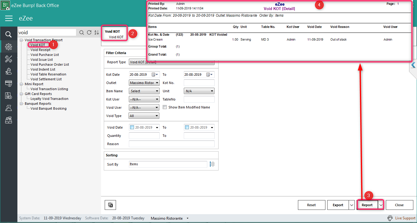The image size is (417, 223).
Task: Select Void KOT in report tree
Action: pos(38,45)
